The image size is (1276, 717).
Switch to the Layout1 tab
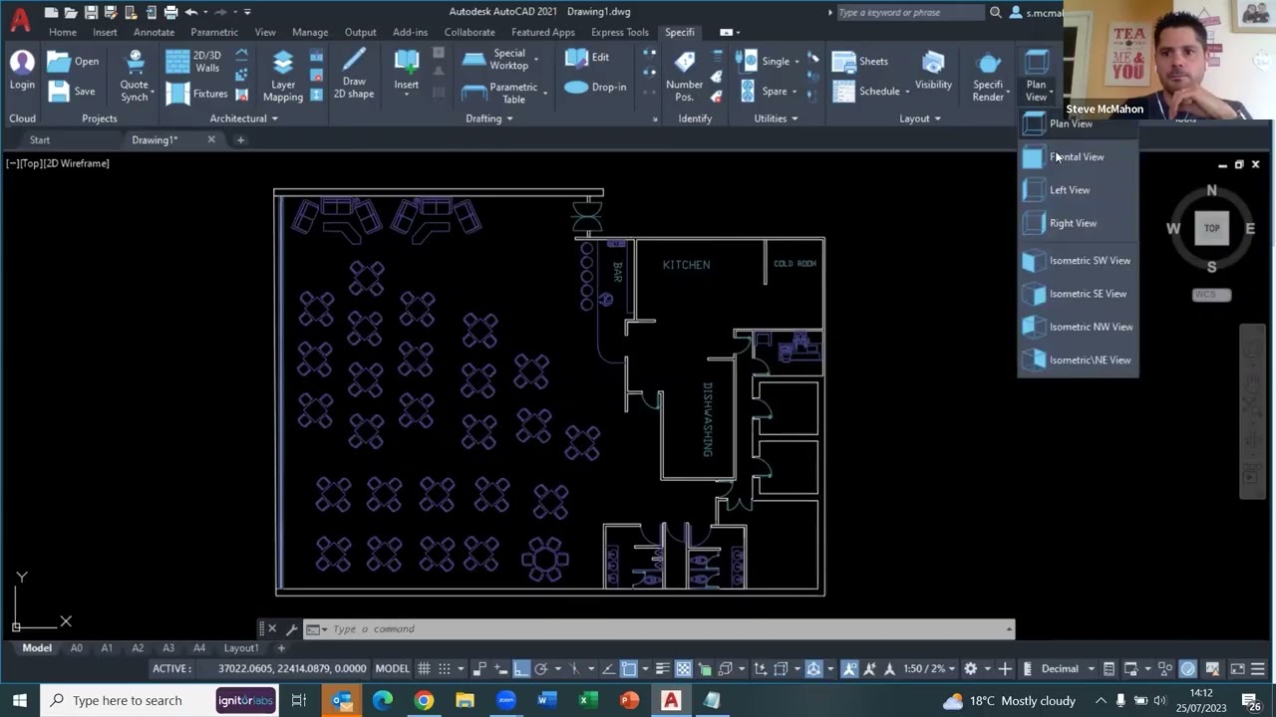point(241,648)
